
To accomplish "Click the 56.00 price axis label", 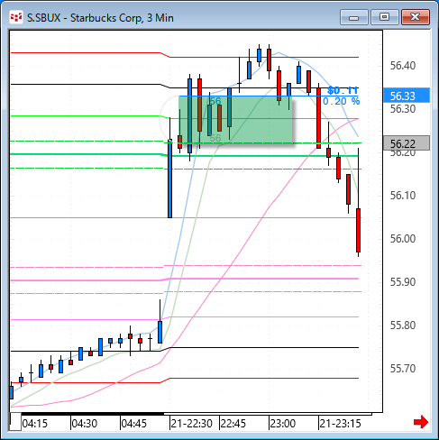I will tap(403, 239).
